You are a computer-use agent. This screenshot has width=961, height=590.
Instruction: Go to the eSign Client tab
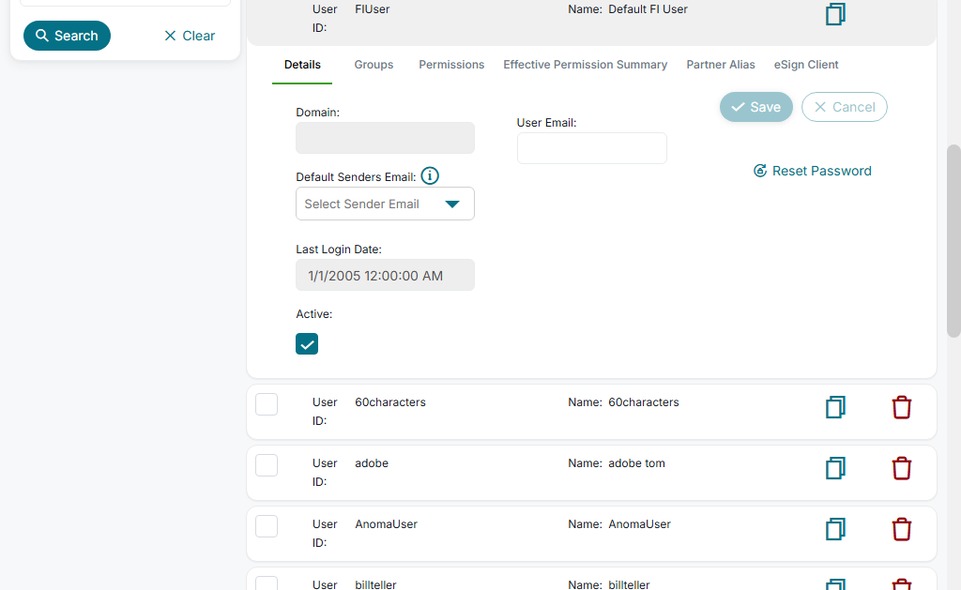[806, 65]
